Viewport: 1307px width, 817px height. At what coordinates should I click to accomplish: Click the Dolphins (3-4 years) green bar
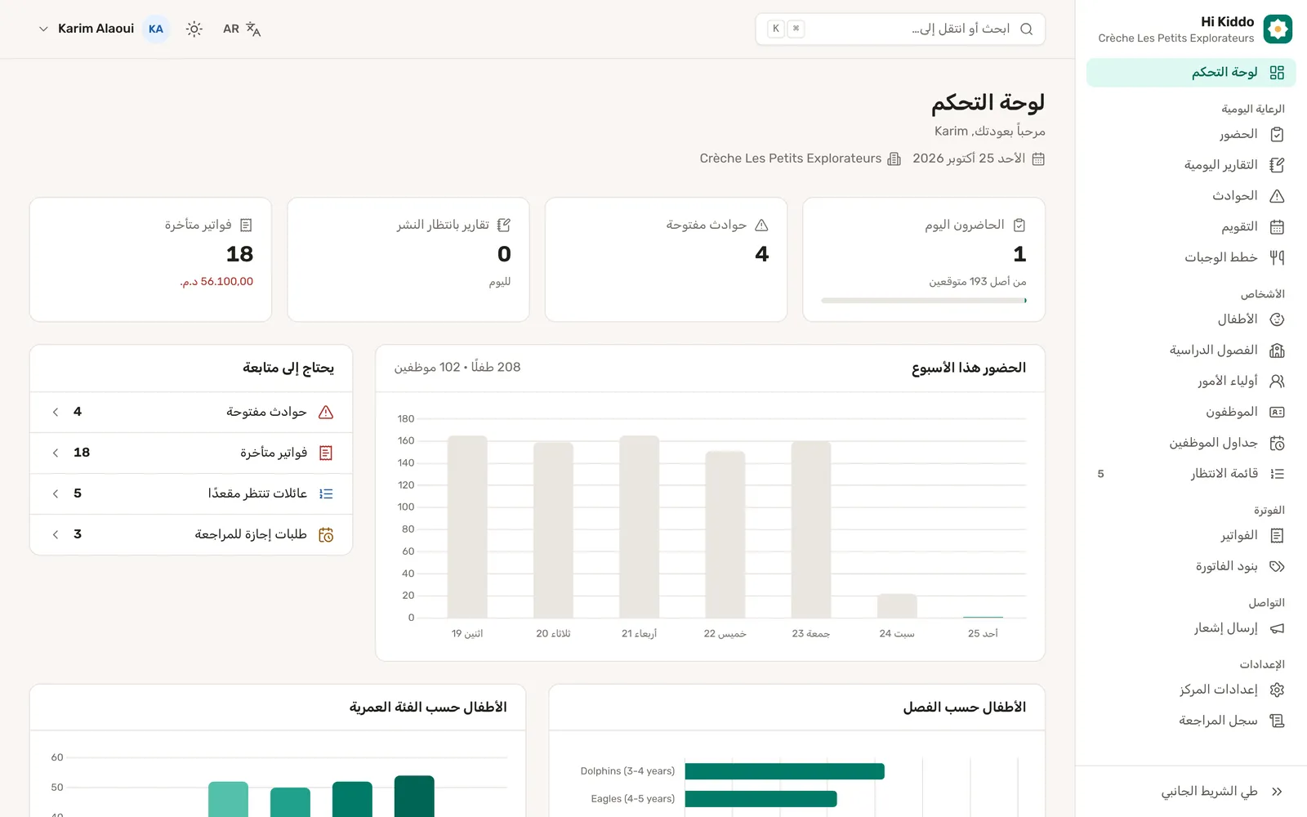coord(785,771)
